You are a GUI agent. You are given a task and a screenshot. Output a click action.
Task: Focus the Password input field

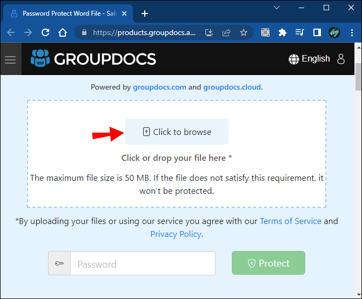[x=143, y=263]
